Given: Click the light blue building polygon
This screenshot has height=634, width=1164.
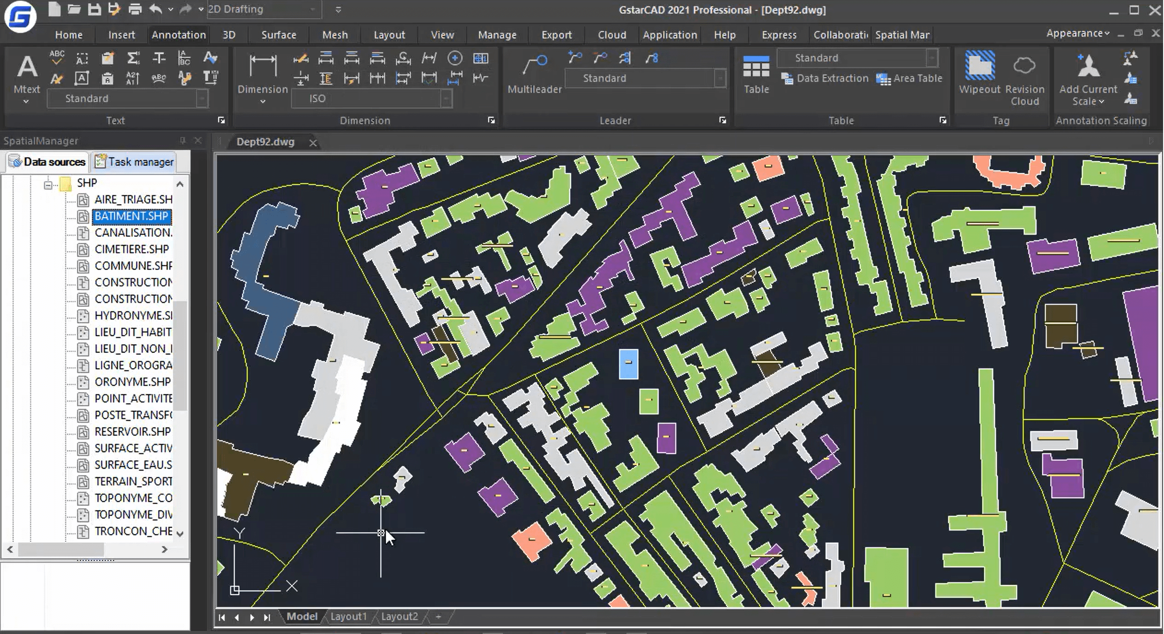Looking at the screenshot, I should 628,364.
